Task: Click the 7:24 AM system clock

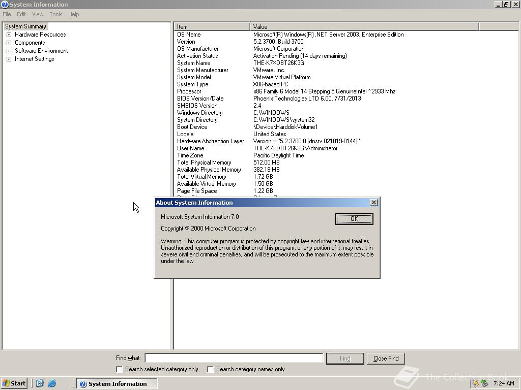Action: (x=504, y=384)
